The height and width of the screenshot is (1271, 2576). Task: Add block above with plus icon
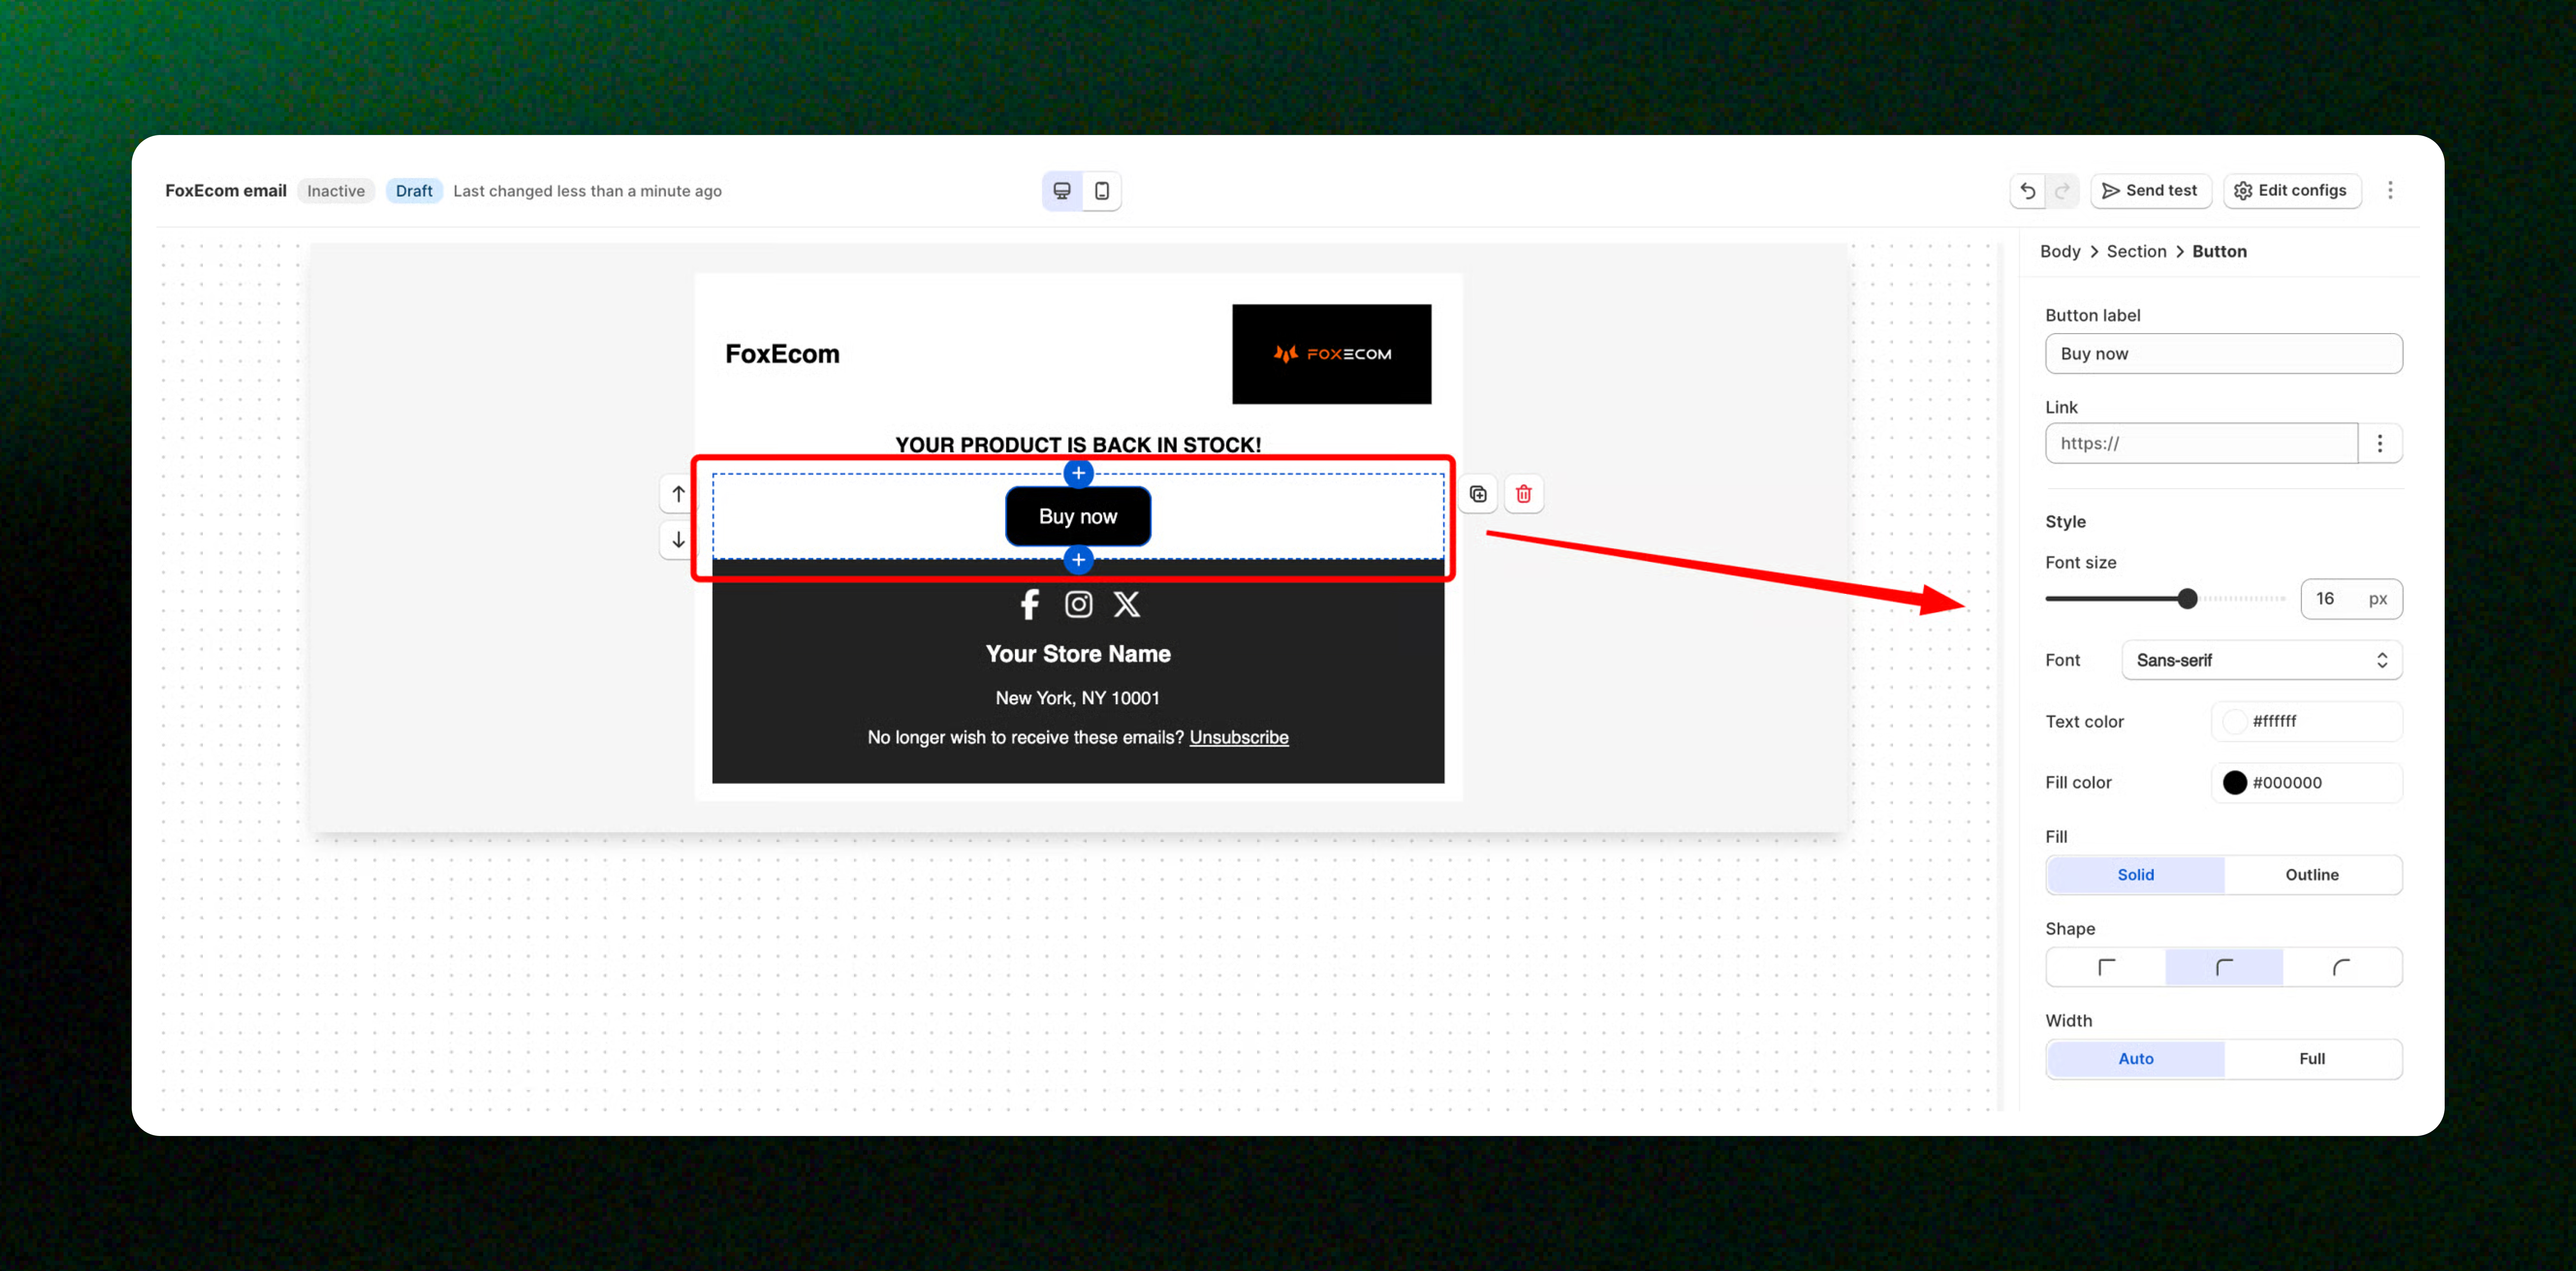[1078, 473]
